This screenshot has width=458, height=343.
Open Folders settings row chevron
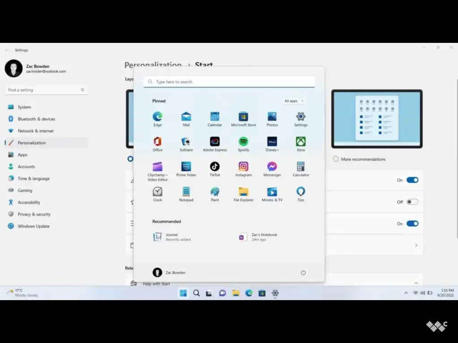point(416,245)
